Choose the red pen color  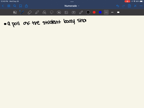click(94, 12)
